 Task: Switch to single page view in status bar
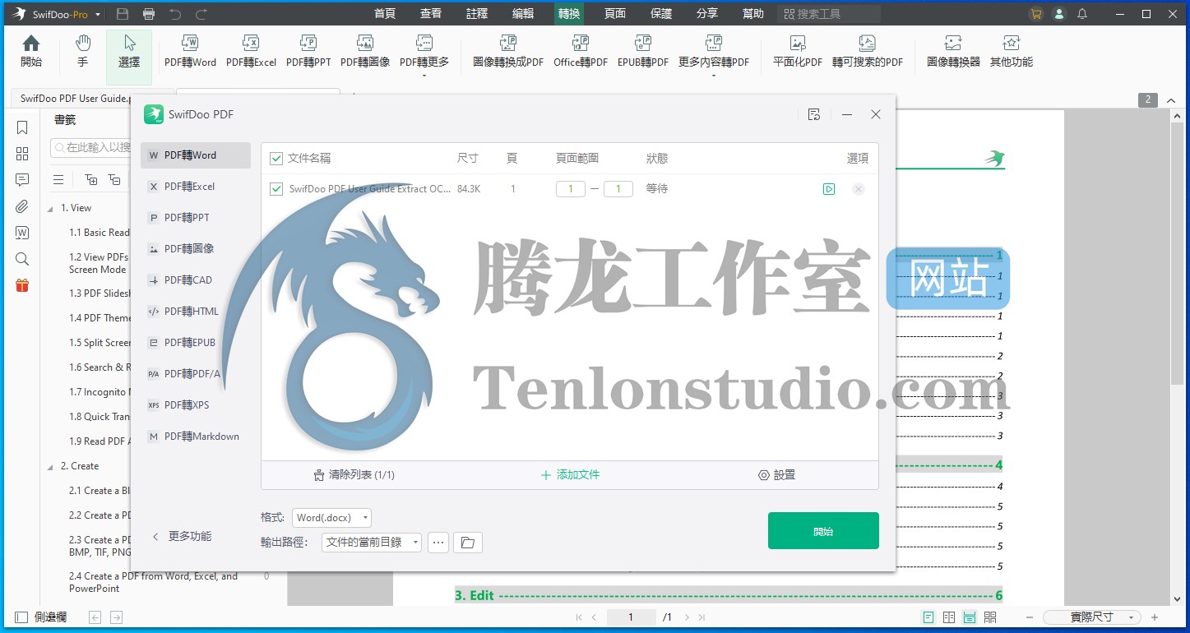click(928, 617)
